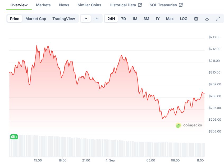224x167 pixels.
Task: Click 08:00 time axis label
Action: (x=175, y=160)
